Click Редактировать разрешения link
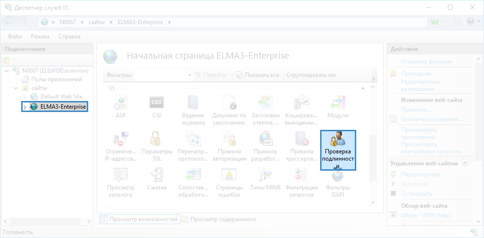Screen dimensions: 484x238 click(420, 86)
